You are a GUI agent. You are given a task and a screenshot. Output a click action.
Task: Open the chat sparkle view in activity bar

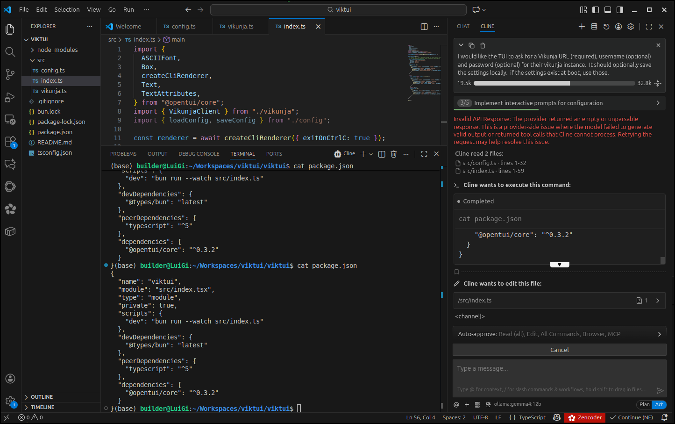10,164
